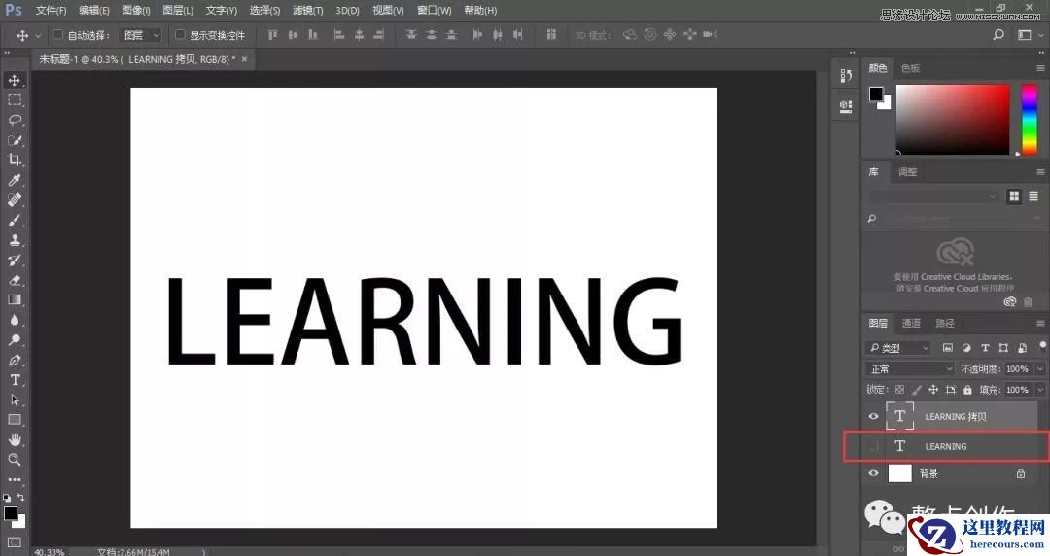1050x556 pixels.
Task: Switch libraries to grid view
Action: (x=1014, y=196)
